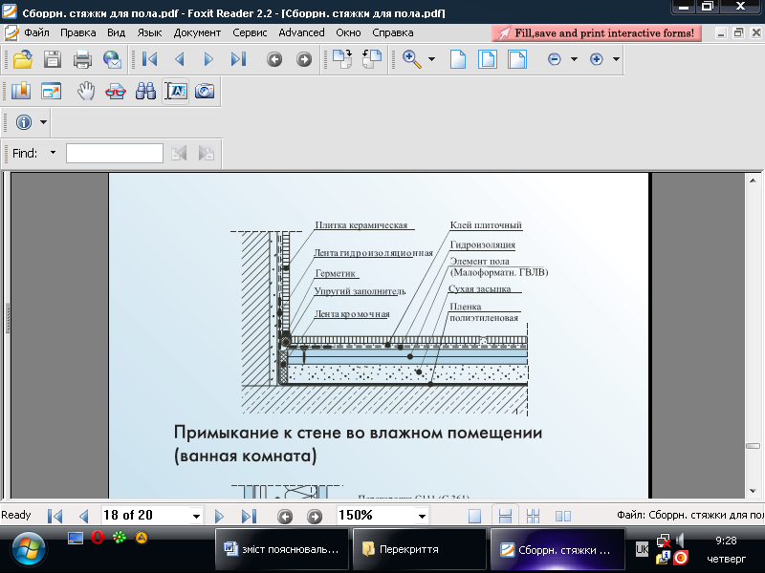Screen dimensions: 765x573
Task: Open the Справка menu
Action: click(x=393, y=32)
